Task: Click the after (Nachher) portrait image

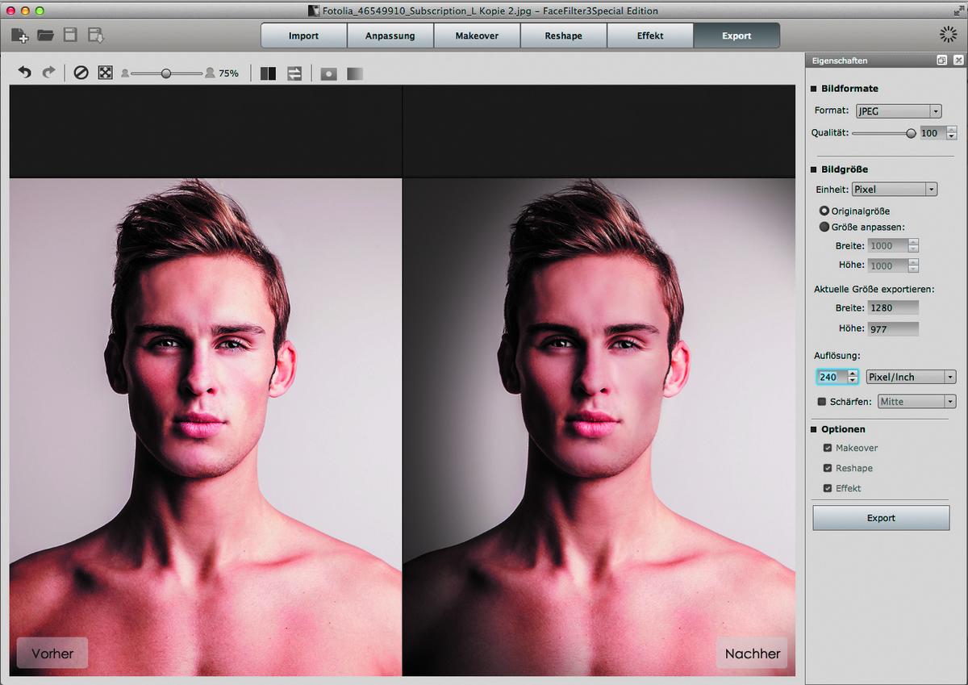Action: (599, 427)
